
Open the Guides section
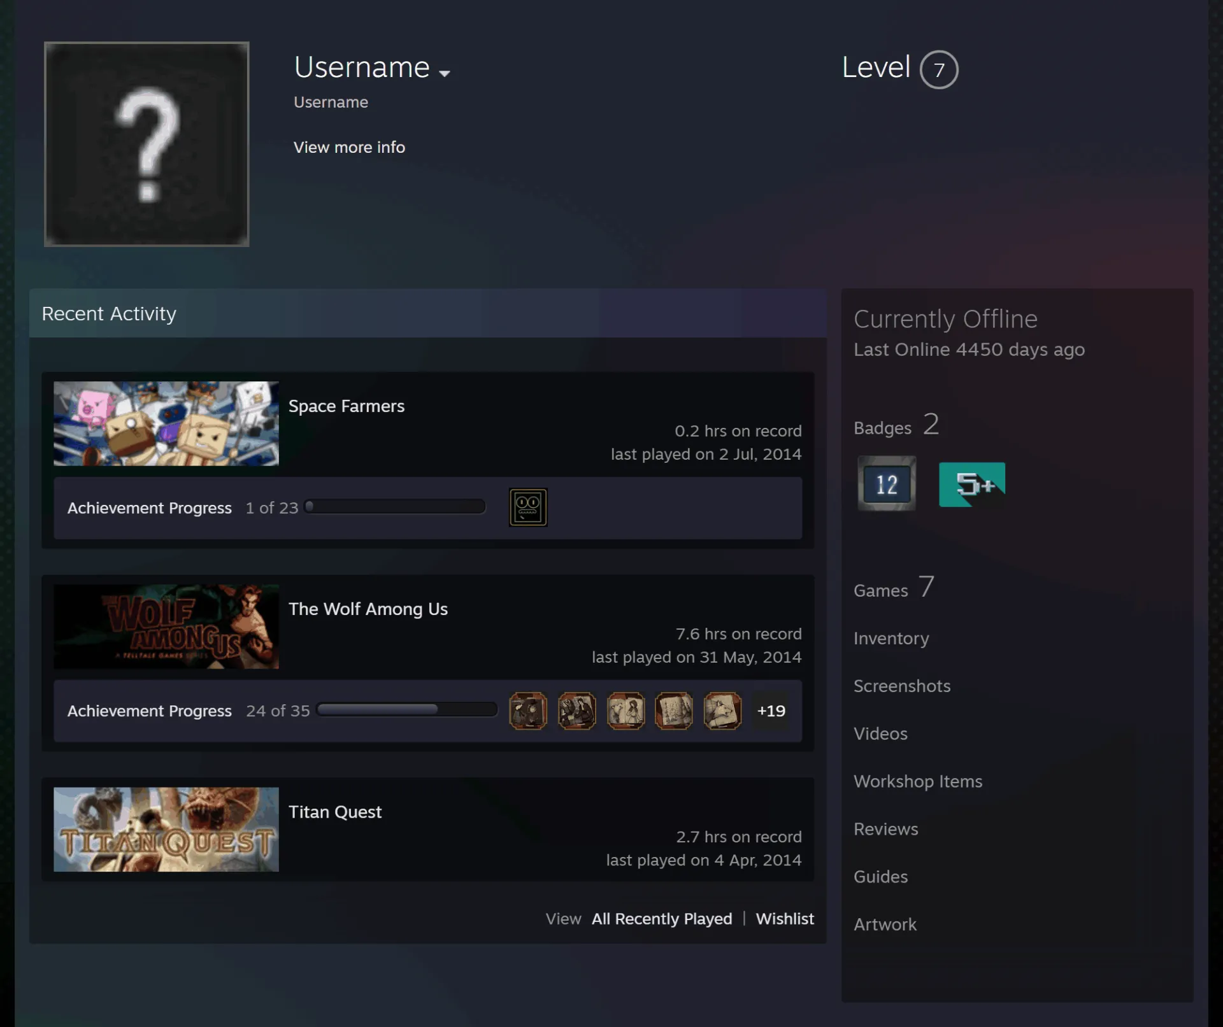coord(880,877)
